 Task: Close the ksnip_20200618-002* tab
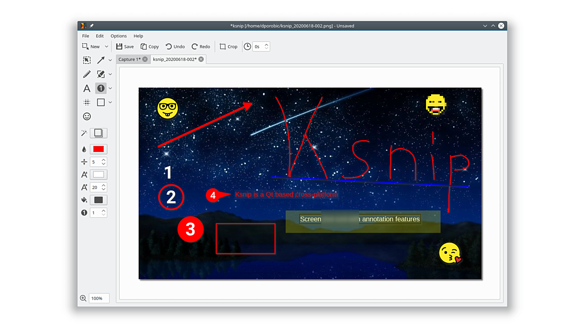201,59
